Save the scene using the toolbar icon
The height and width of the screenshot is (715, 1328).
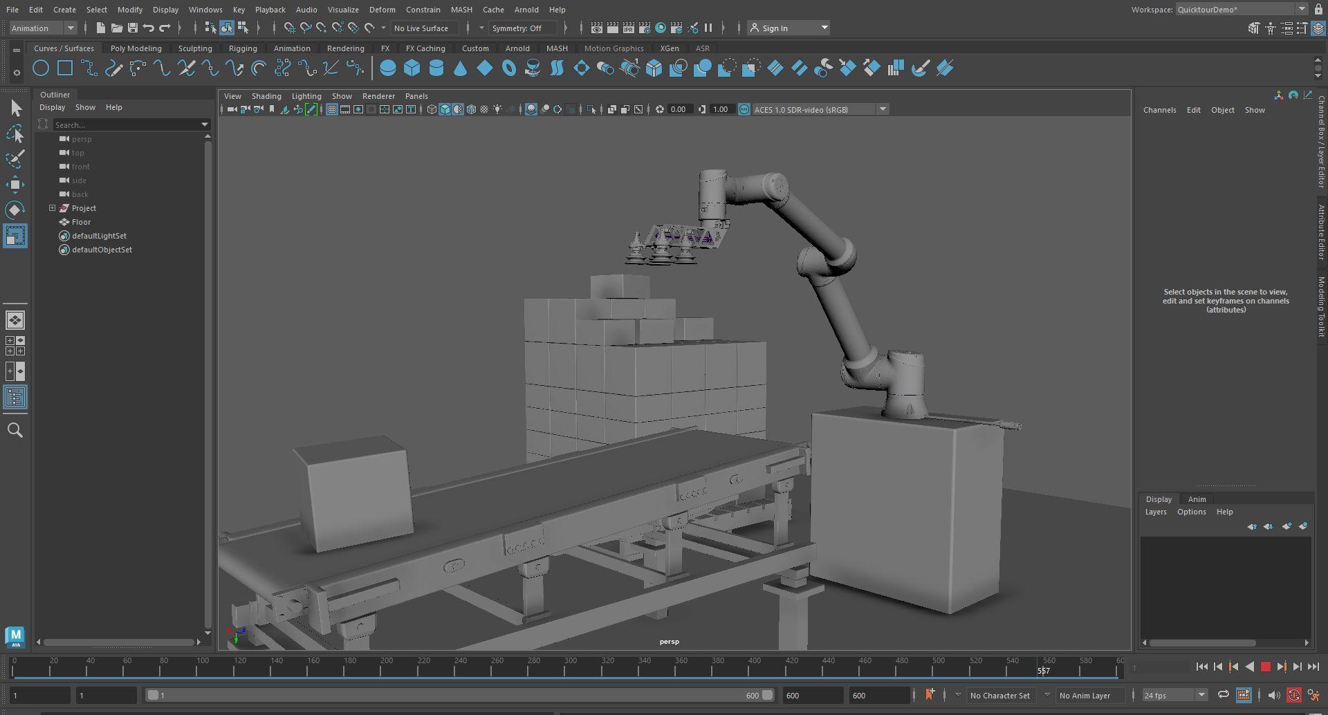(x=133, y=28)
